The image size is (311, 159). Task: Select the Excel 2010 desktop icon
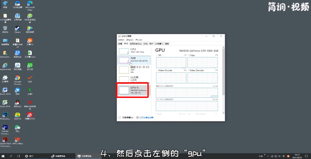pyautogui.click(x=5, y=104)
